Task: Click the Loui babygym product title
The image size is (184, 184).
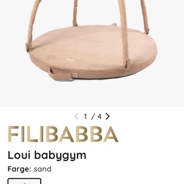Action: (x=47, y=155)
